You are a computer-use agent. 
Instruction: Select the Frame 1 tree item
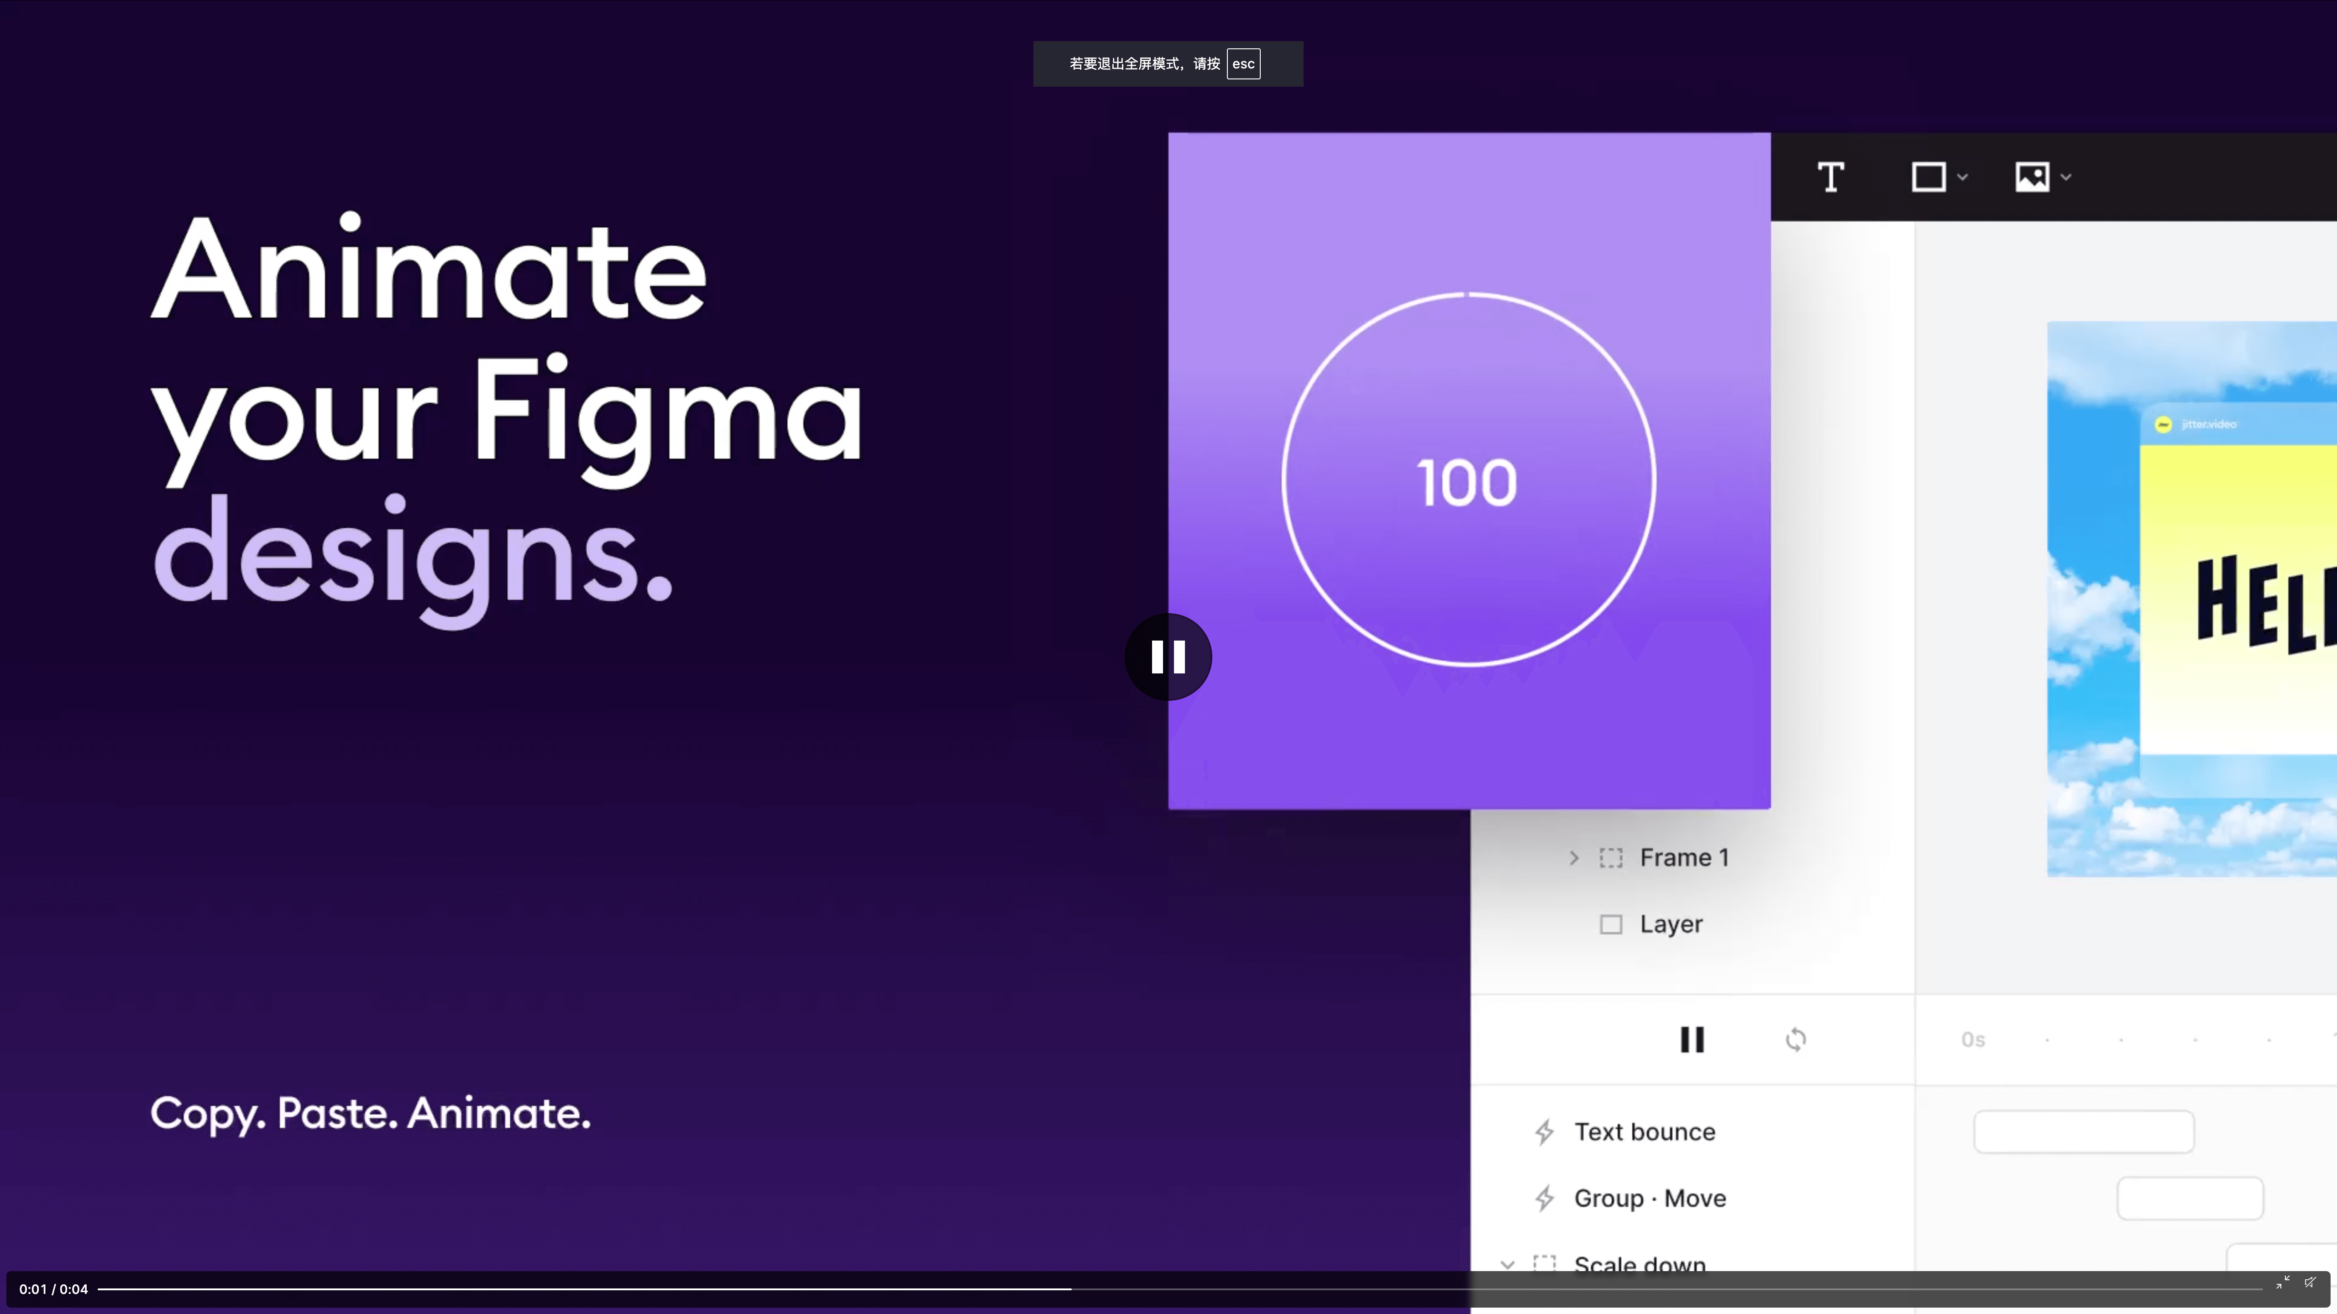pyautogui.click(x=1685, y=857)
